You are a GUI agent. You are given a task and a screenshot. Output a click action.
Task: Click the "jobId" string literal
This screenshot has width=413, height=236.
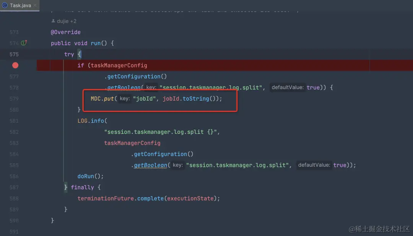pyautogui.click(x=144, y=99)
